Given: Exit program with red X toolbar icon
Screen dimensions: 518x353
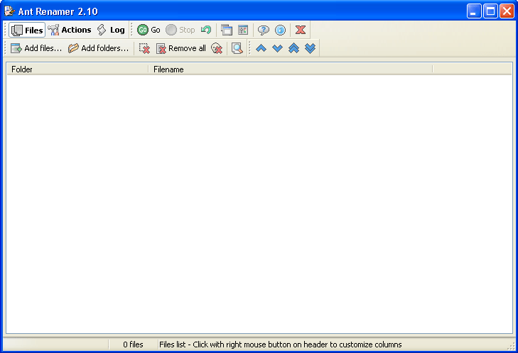Looking at the screenshot, I should pyautogui.click(x=301, y=30).
